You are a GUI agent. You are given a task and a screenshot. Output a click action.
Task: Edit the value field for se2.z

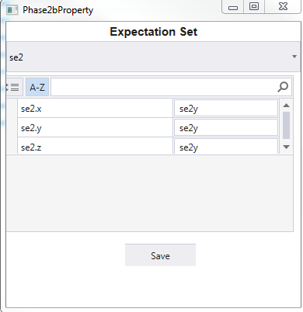[226, 146]
